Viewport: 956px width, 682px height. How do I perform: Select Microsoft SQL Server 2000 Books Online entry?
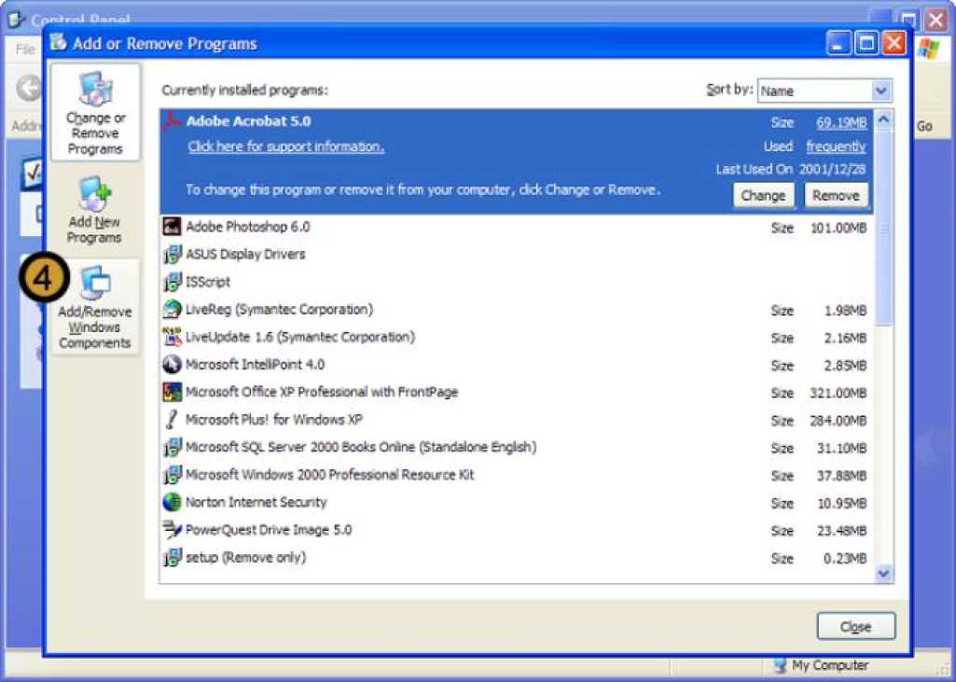point(517,447)
